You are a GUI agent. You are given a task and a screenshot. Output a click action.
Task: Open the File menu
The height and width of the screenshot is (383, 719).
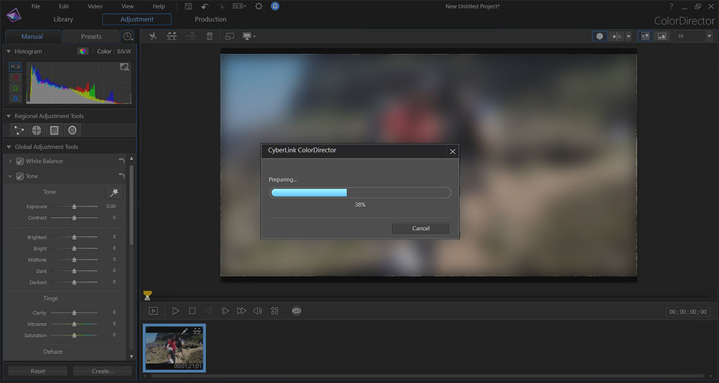coord(36,7)
